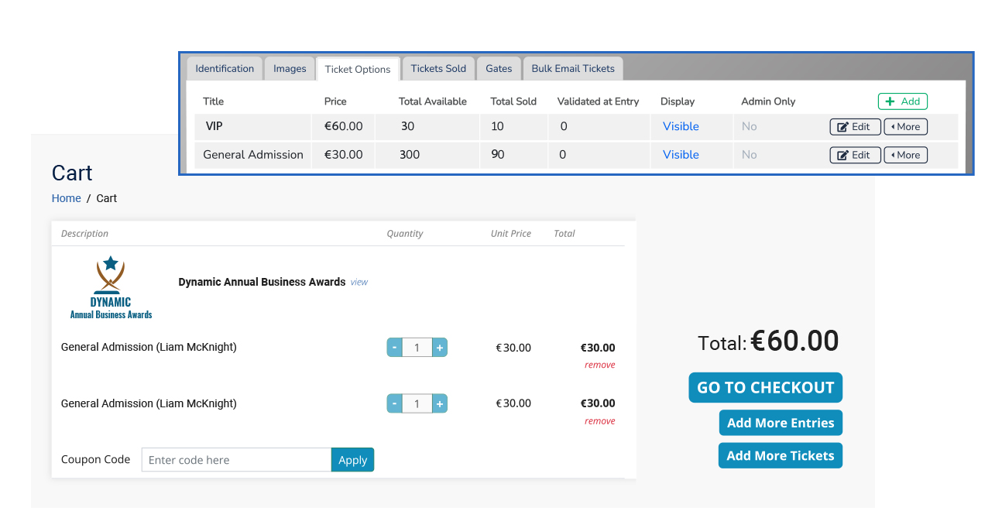The width and height of the screenshot is (1002, 518).
Task: Remove the first General Admission cart item
Action: pos(599,365)
